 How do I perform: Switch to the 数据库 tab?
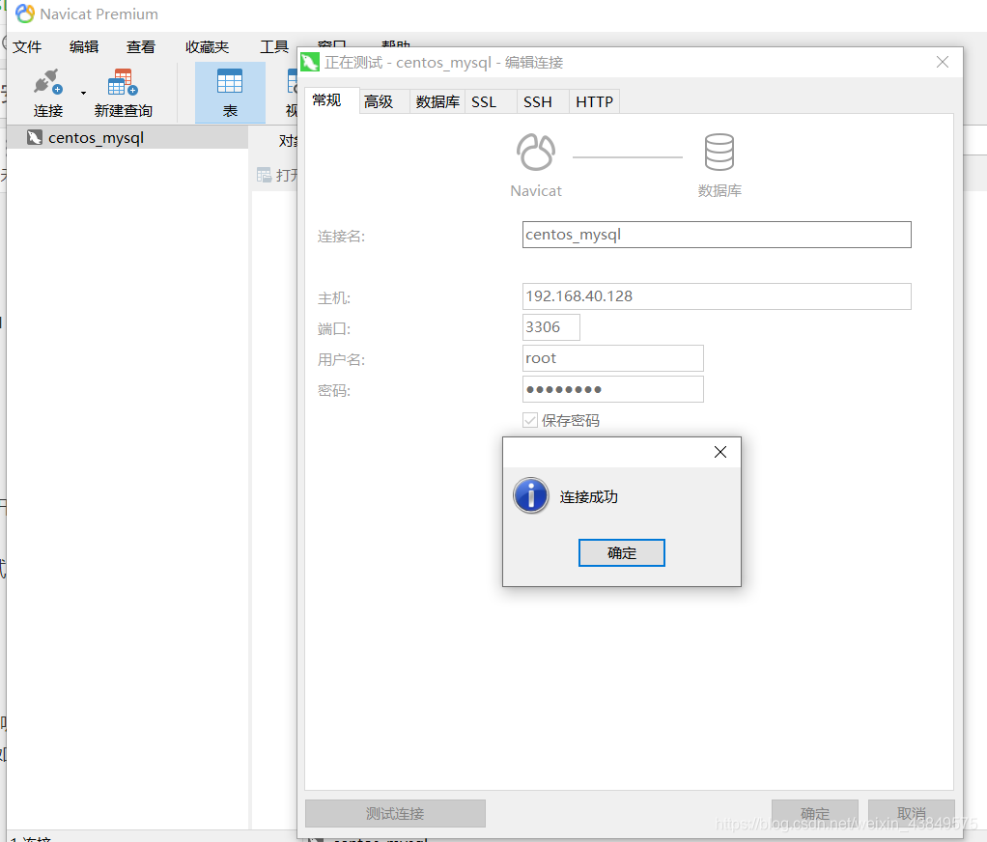tap(437, 101)
